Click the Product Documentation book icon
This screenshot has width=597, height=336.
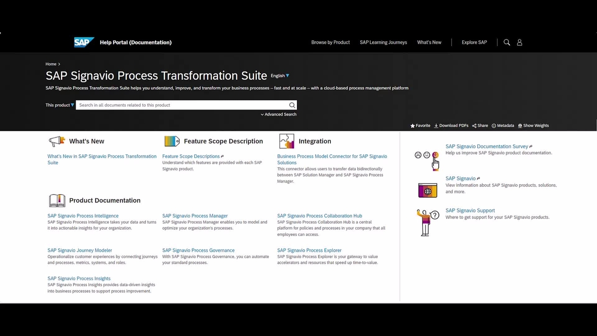[57, 200]
